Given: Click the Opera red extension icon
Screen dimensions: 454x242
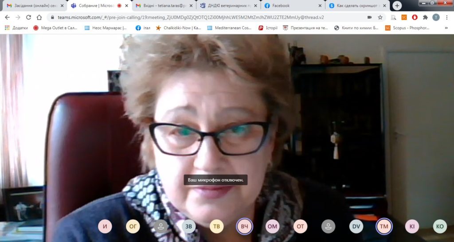Looking at the screenshot, I should [x=415, y=17].
